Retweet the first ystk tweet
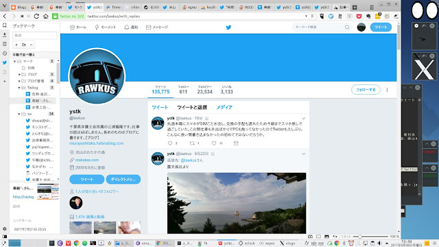Screen dimensions: 439x247 [192, 143]
